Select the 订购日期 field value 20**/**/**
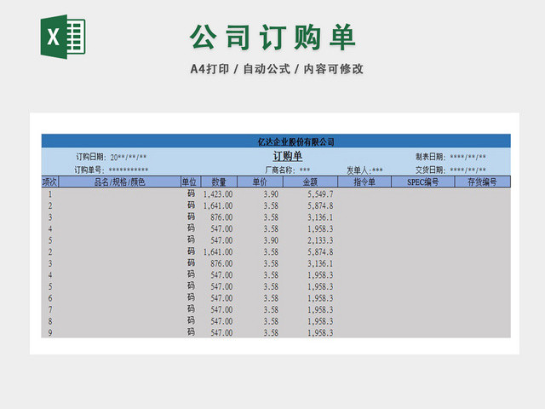 pos(129,157)
